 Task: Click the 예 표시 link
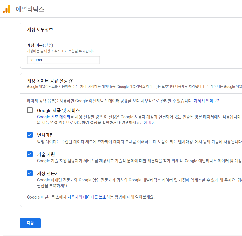(x=150, y=123)
